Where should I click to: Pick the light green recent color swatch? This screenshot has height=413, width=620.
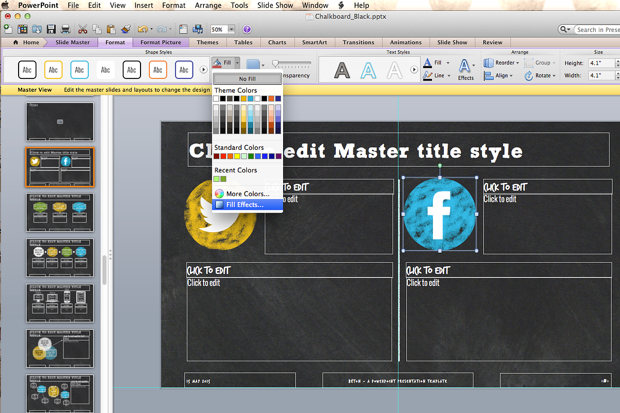(216, 179)
